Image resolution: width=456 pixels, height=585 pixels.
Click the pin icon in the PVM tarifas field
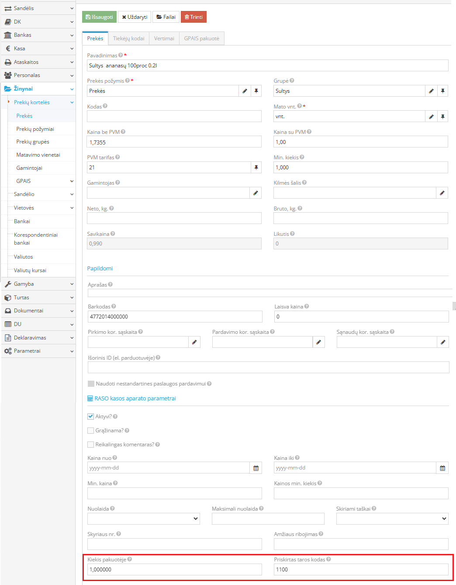tap(256, 168)
